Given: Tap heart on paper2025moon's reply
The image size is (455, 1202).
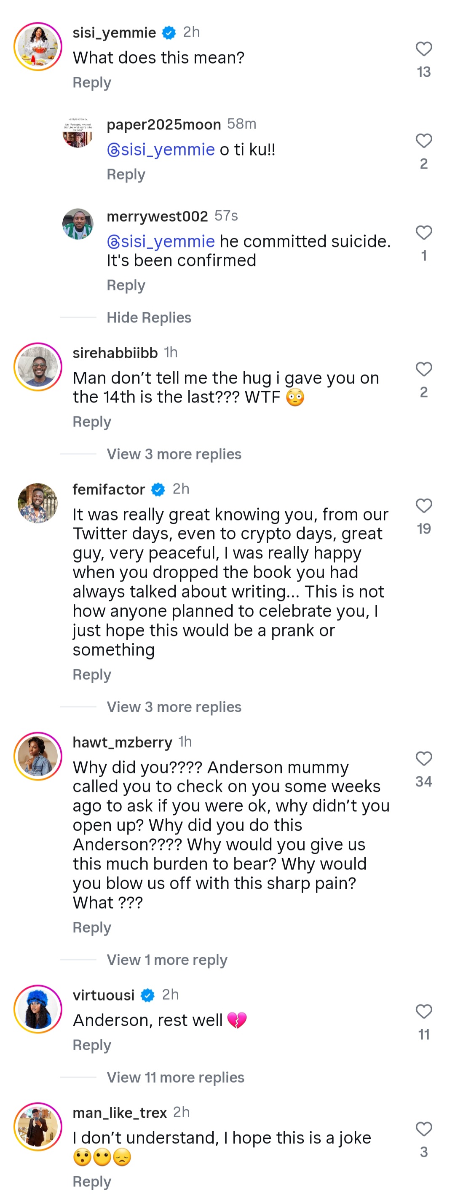Looking at the screenshot, I should 423,141.
